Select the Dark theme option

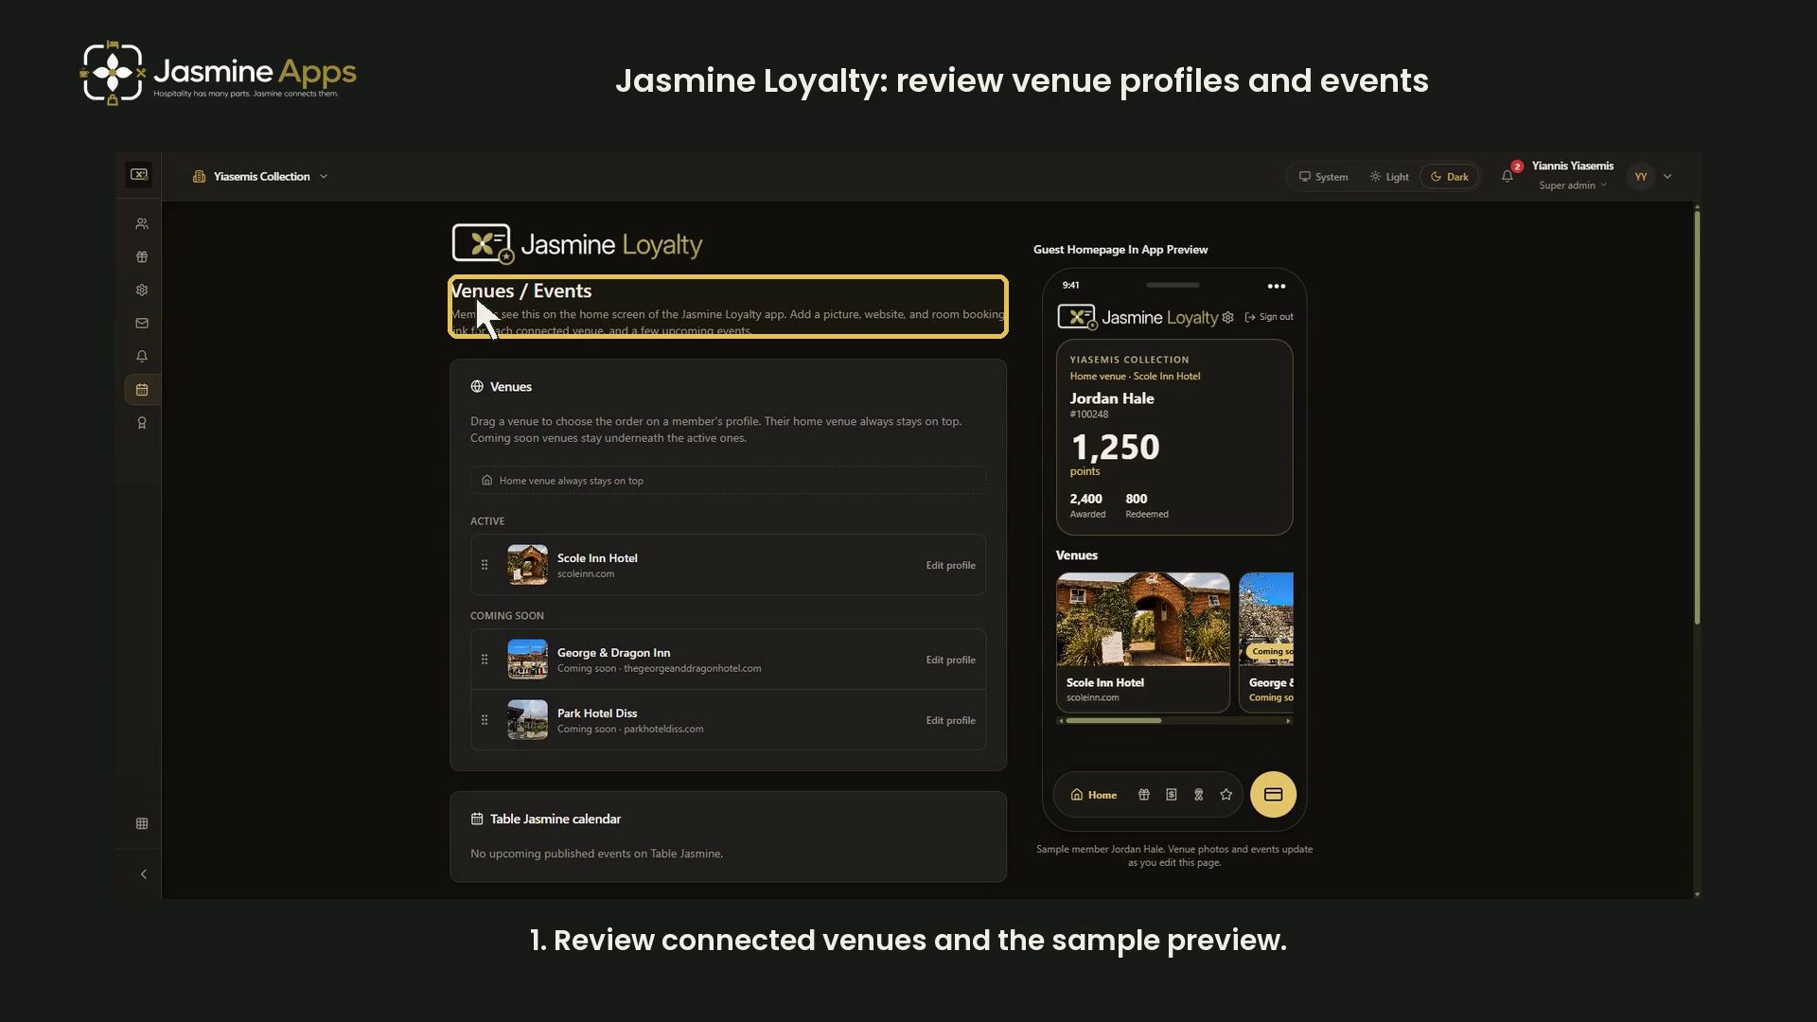pos(1450,177)
